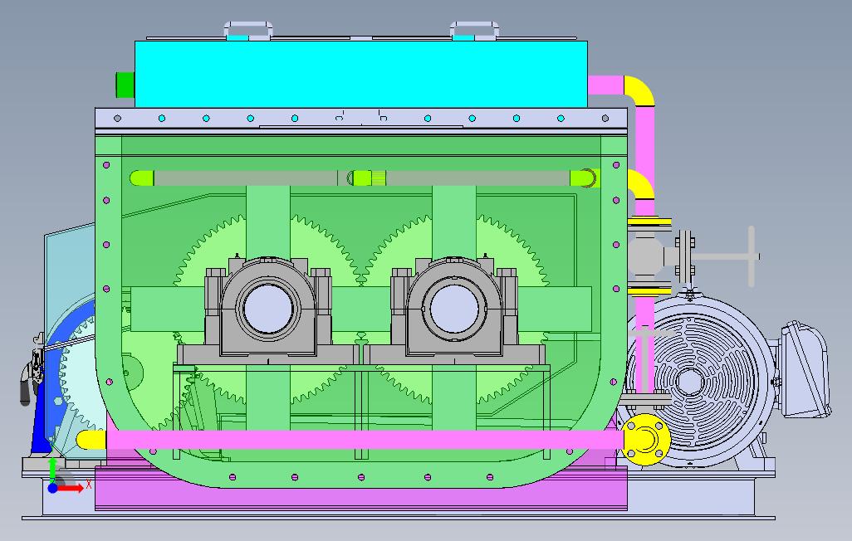Click the yellow cap at the pink pipe's left end

[x=91, y=440]
